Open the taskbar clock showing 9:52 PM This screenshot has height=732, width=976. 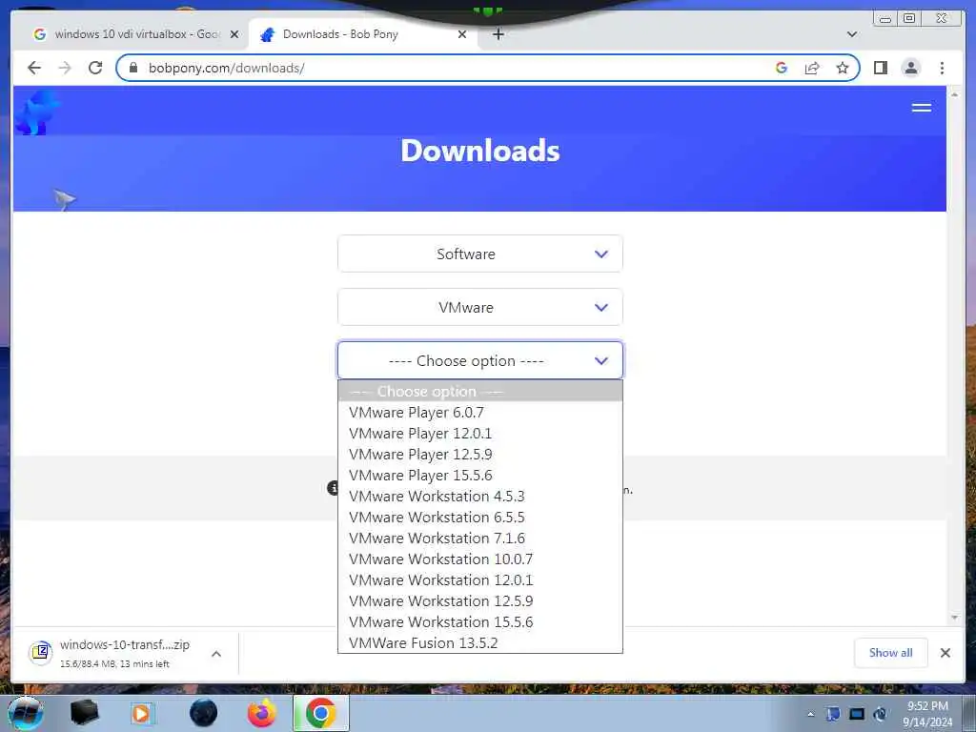point(927,714)
